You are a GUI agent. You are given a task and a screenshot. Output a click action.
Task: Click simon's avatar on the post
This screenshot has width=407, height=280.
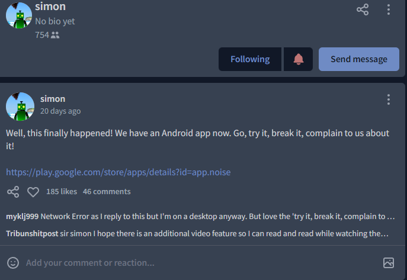pos(20,107)
